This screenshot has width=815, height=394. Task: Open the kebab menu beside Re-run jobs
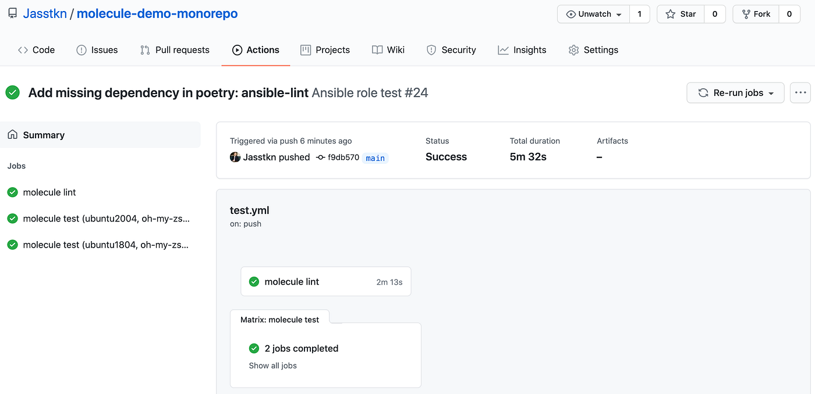800,92
